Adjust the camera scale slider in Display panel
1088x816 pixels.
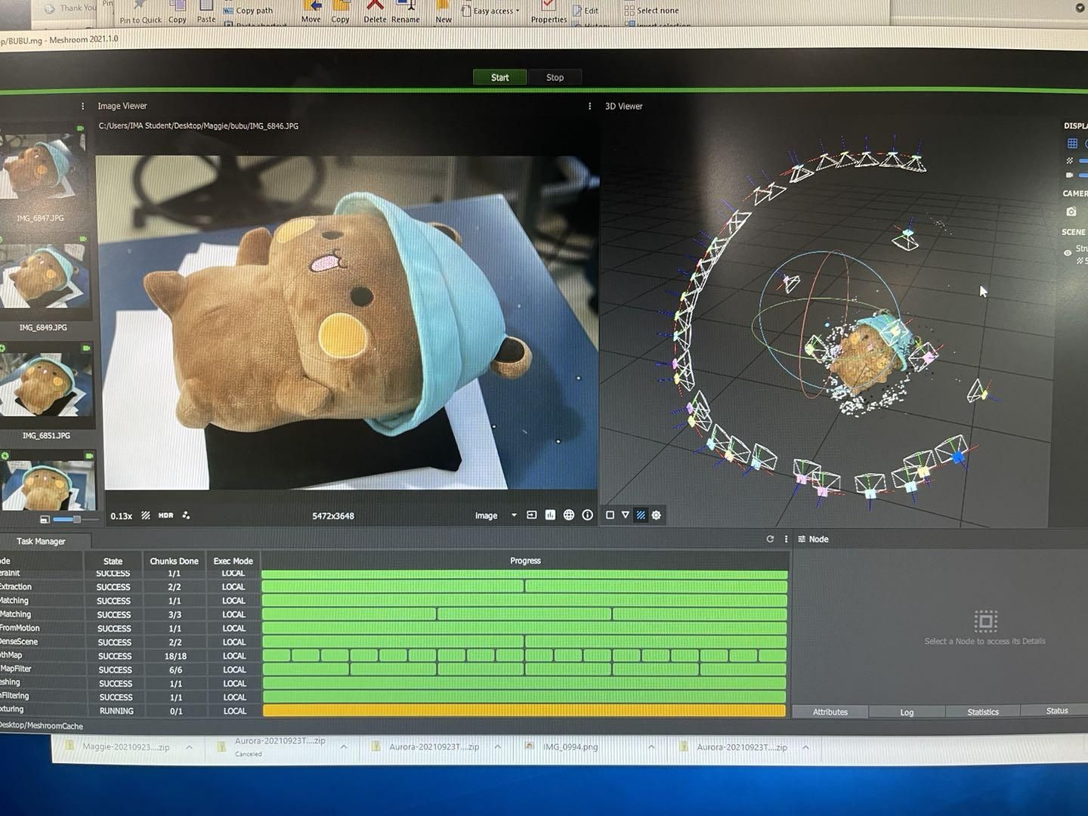(1083, 175)
